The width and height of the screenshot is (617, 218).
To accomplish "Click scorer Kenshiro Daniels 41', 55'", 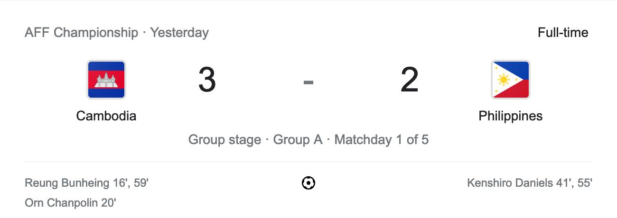I will click(x=530, y=183).
